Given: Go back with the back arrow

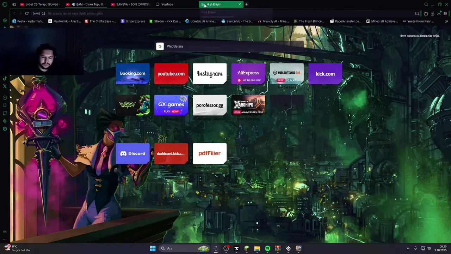Looking at the screenshot, I should pos(14,13).
